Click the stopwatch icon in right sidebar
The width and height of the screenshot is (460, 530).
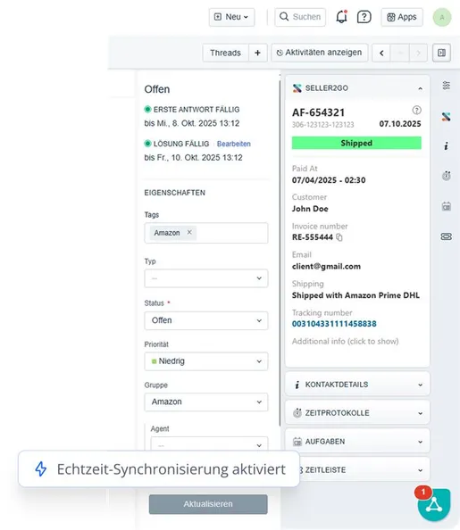pos(446,176)
